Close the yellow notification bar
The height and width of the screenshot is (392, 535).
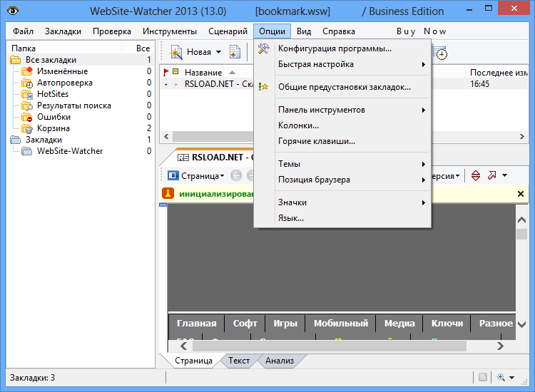tap(520, 194)
